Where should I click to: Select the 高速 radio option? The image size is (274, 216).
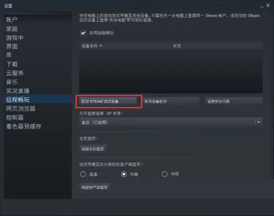point(83,174)
